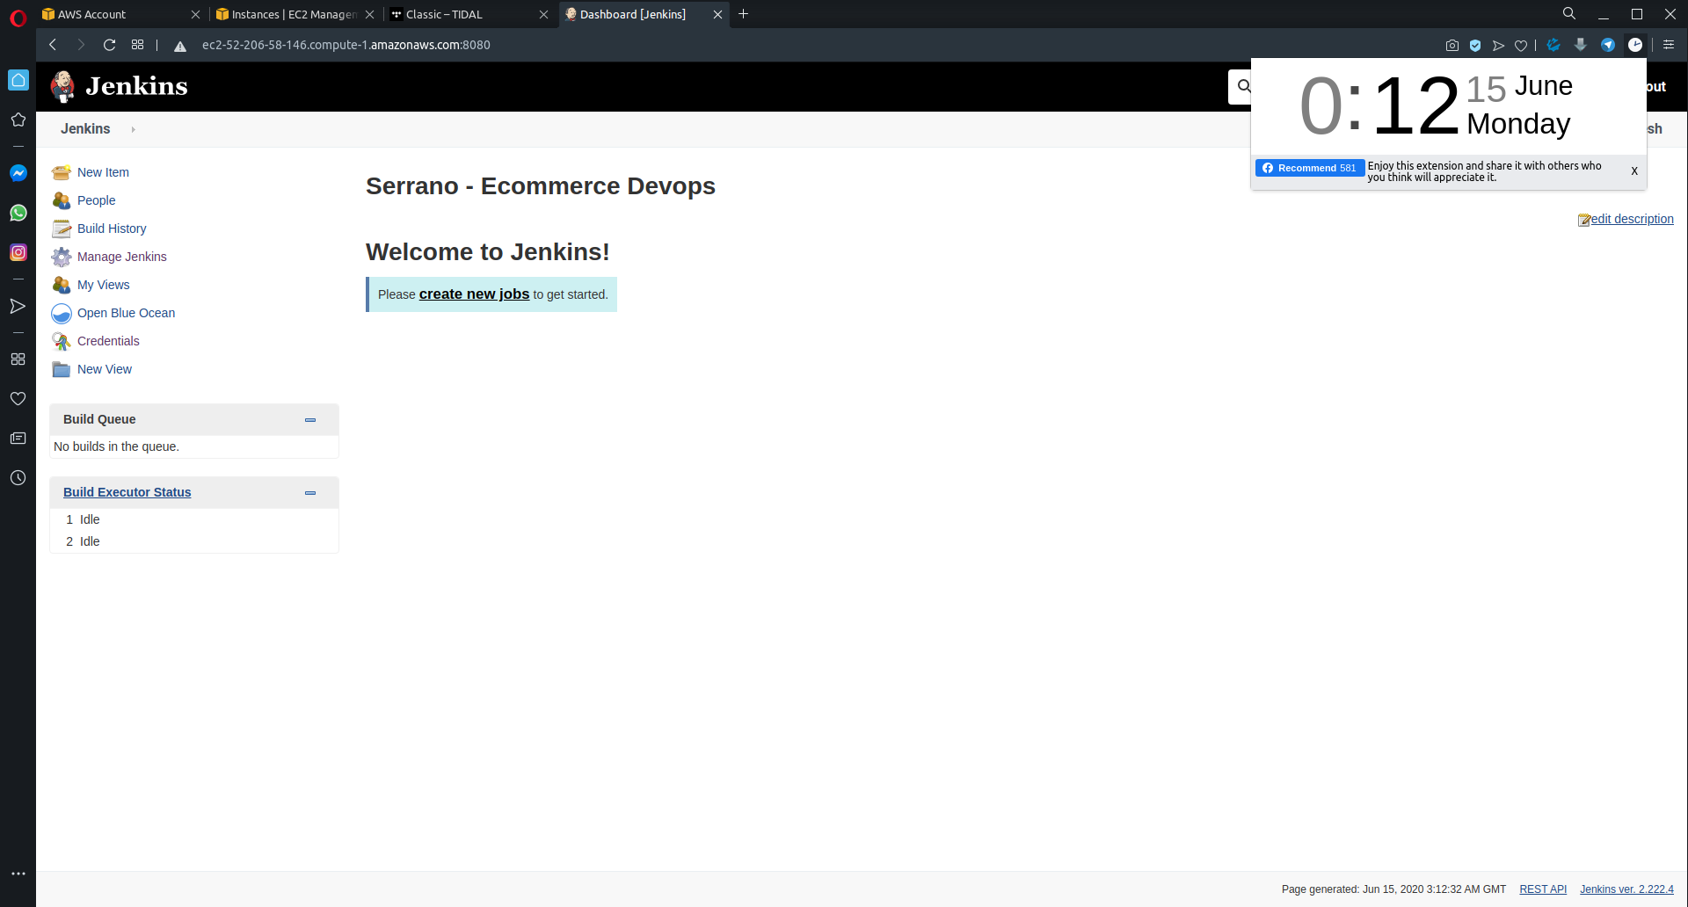The height and width of the screenshot is (907, 1688).
Task: Click the snapshot camera icon in address bar
Action: coord(1452,45)
